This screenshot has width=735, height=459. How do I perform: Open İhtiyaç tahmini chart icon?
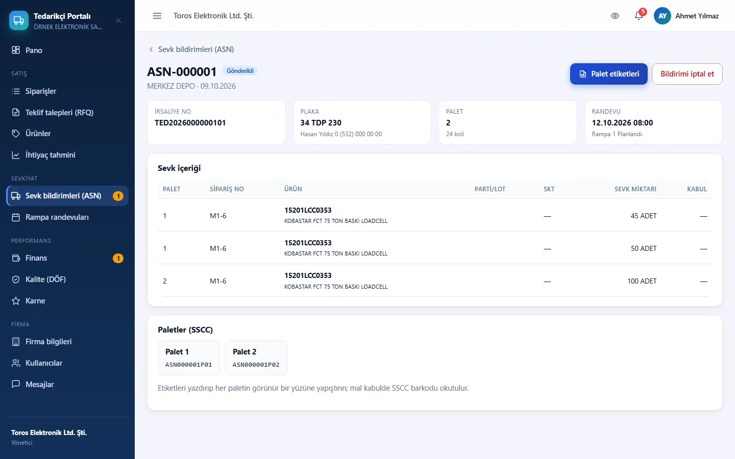click(x=16, y=155)
